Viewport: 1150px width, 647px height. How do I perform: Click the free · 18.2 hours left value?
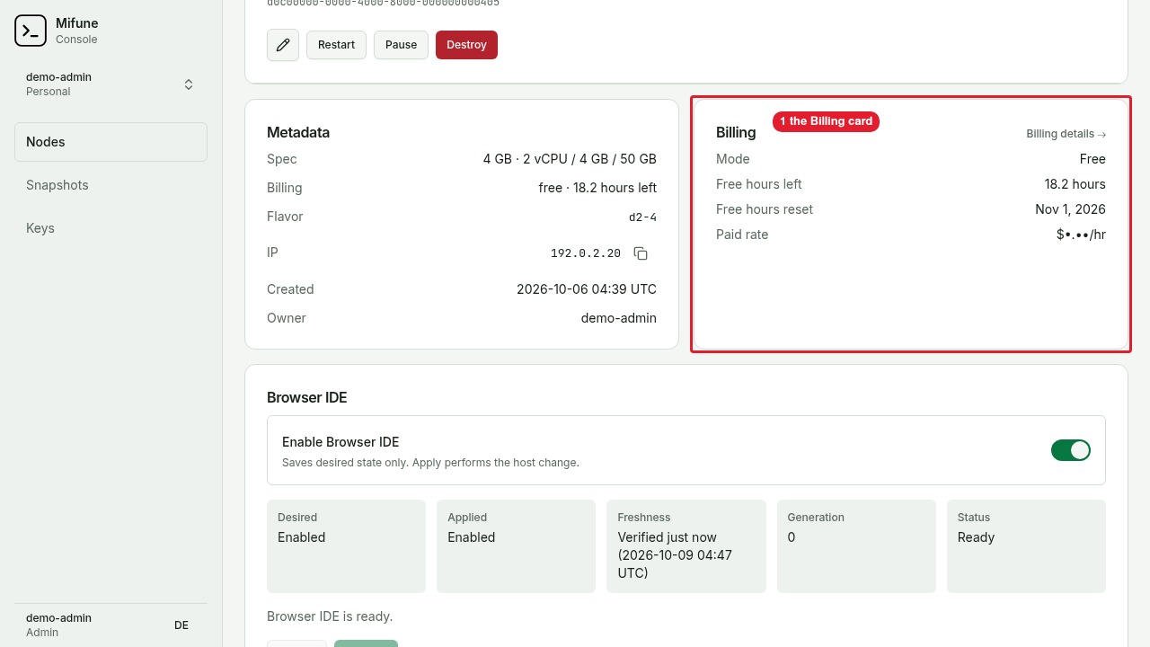[x=597, y=188]
